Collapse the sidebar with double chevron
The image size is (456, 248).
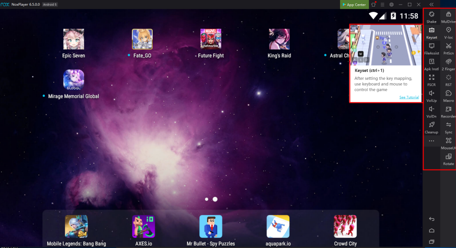(x=432, y=4)
